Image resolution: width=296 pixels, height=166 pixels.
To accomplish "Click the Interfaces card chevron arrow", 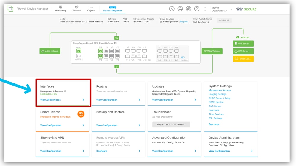I will (83, 100).
